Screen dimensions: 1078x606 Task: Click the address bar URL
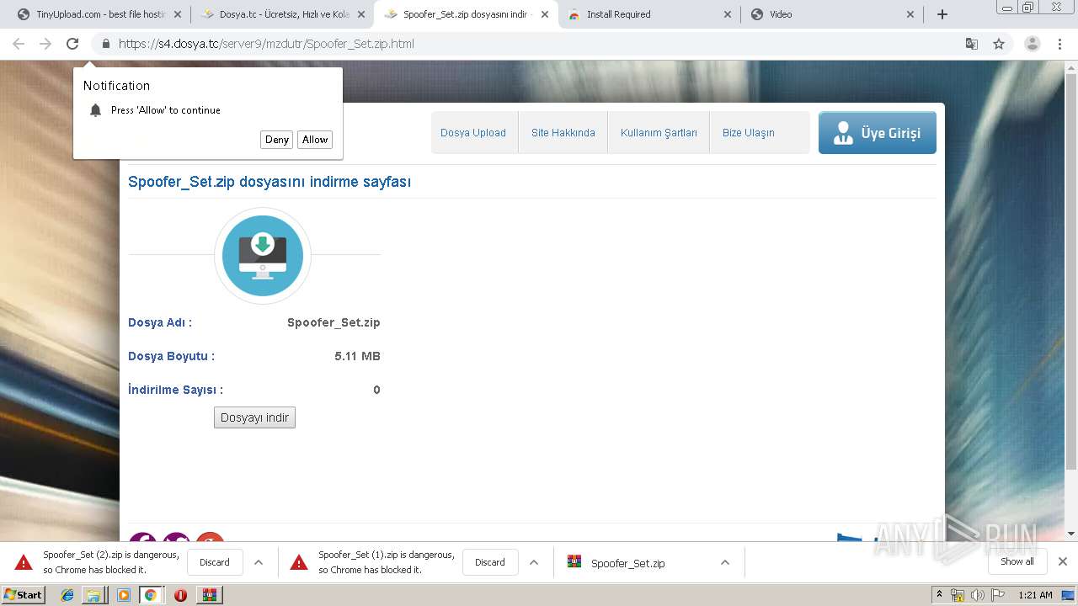(266, 44)
